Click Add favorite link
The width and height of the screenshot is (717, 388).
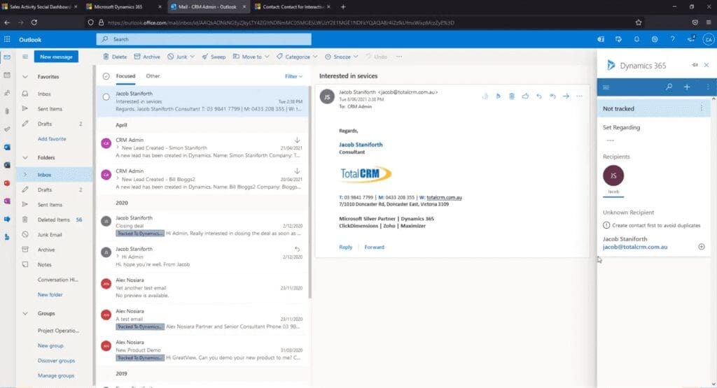tap(52, 138)
